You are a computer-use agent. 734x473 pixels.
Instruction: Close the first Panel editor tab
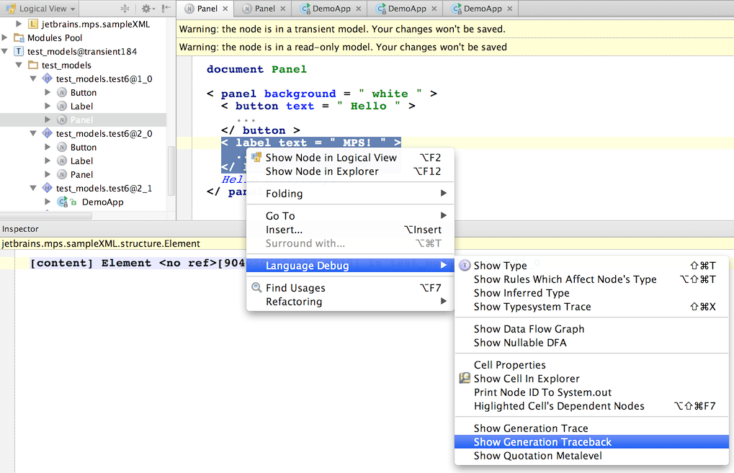(225, 9)
